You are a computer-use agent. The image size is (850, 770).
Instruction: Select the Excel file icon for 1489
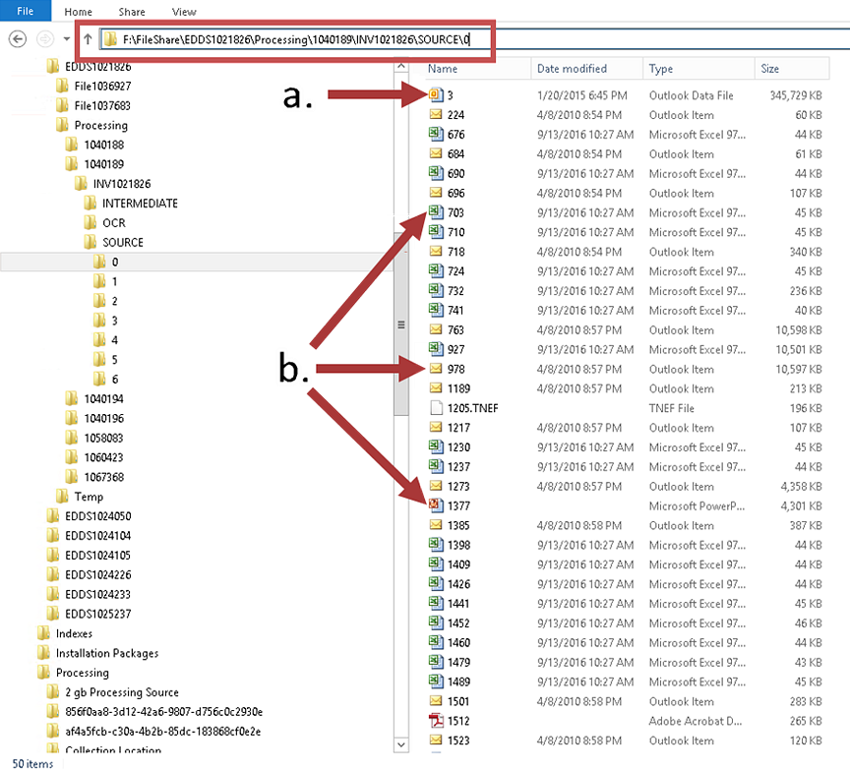click(436, 681)
